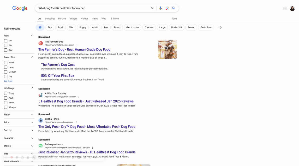299x166 pixels.
Task: Click the search query input field
Action: (93, 8)
